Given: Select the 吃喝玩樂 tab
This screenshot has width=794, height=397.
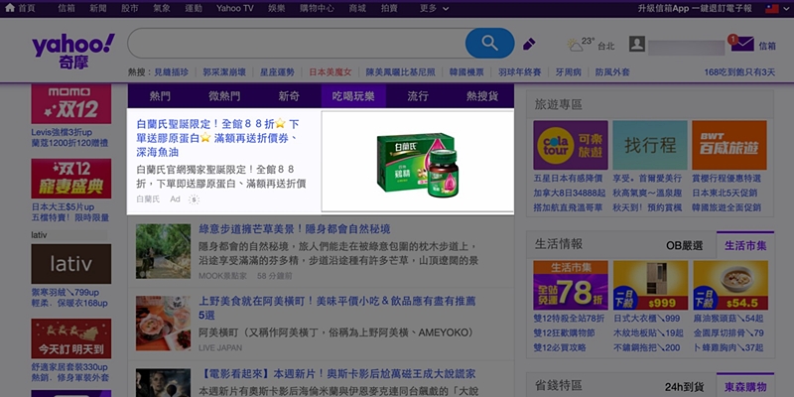Looking at the screenshot, I should click(x=352, y=96).
